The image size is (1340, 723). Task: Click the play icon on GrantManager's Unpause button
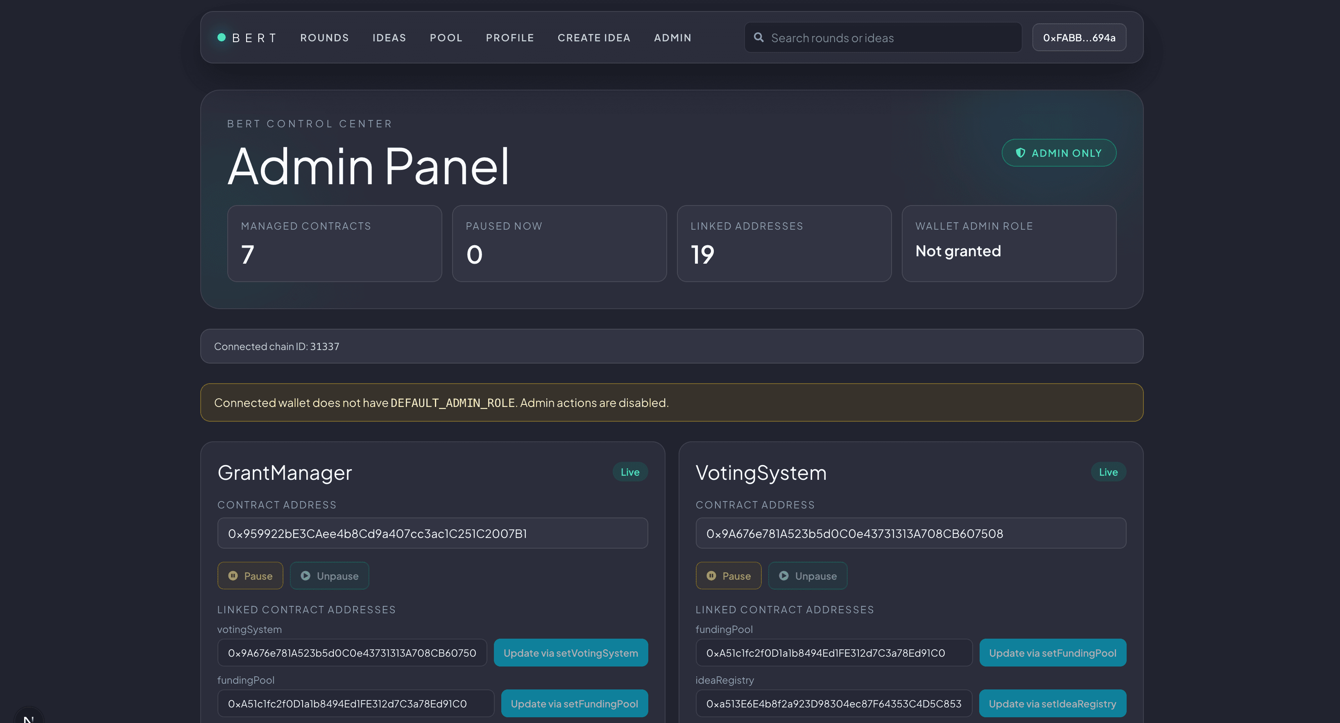tap(306, 576)
